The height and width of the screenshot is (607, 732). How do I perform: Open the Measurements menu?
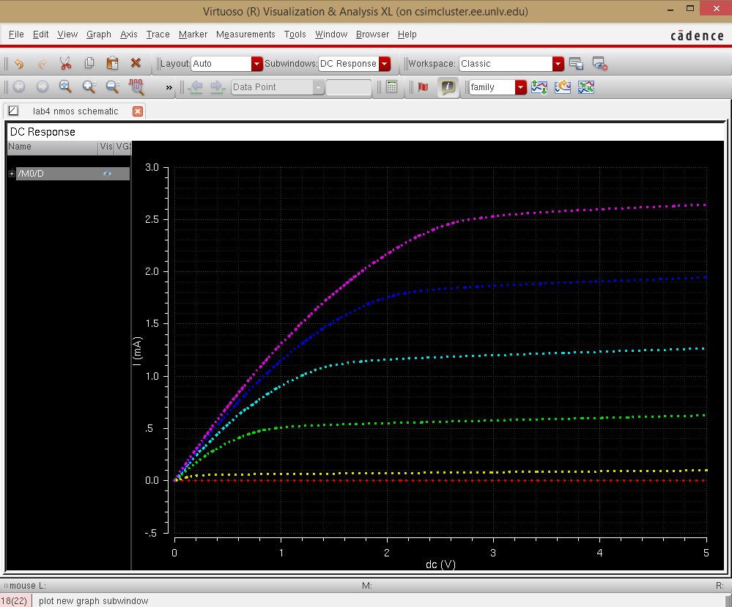(x=245, y=34)
